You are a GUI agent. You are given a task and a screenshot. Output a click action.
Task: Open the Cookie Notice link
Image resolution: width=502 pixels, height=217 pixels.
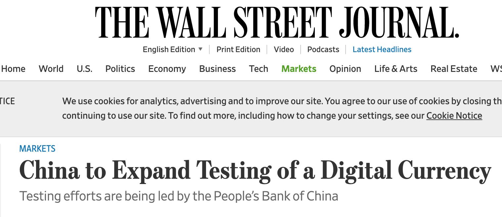[x=454, y=116]
